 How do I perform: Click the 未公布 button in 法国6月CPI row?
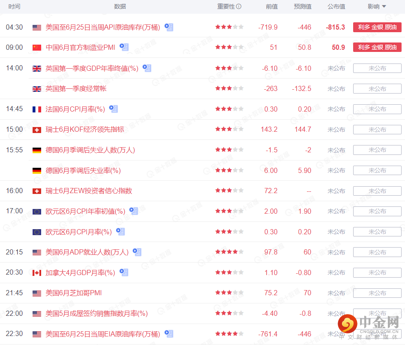click(377, 109)
